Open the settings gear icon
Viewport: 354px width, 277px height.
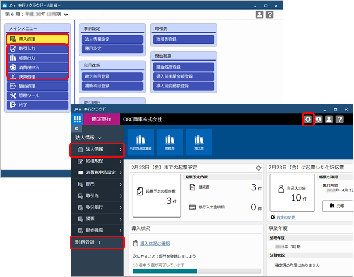click(x=308, y=119)
